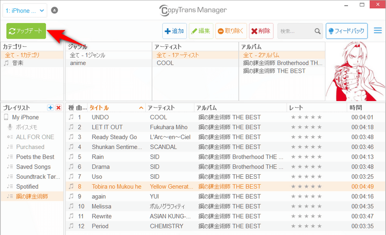
Task: Select 全て - 1アーティスト in artist list
Action: 196,55
